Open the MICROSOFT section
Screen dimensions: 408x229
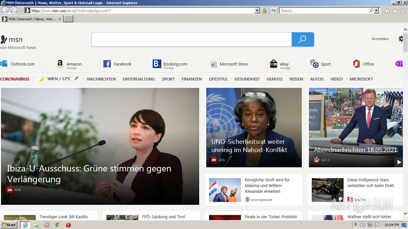361,79
